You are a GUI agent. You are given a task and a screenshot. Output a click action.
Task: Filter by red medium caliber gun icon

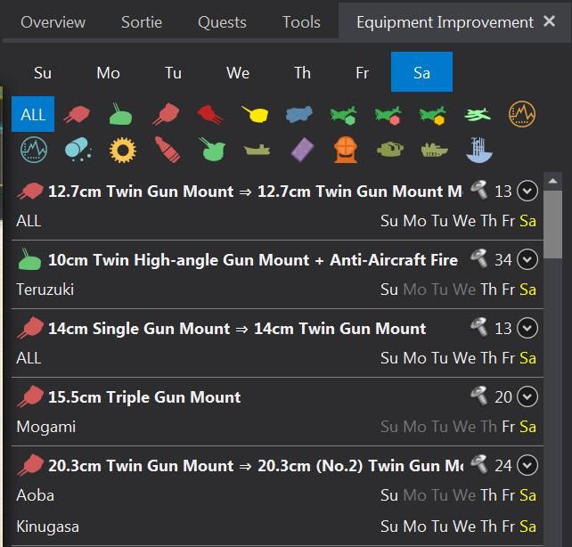click(167, 114)
